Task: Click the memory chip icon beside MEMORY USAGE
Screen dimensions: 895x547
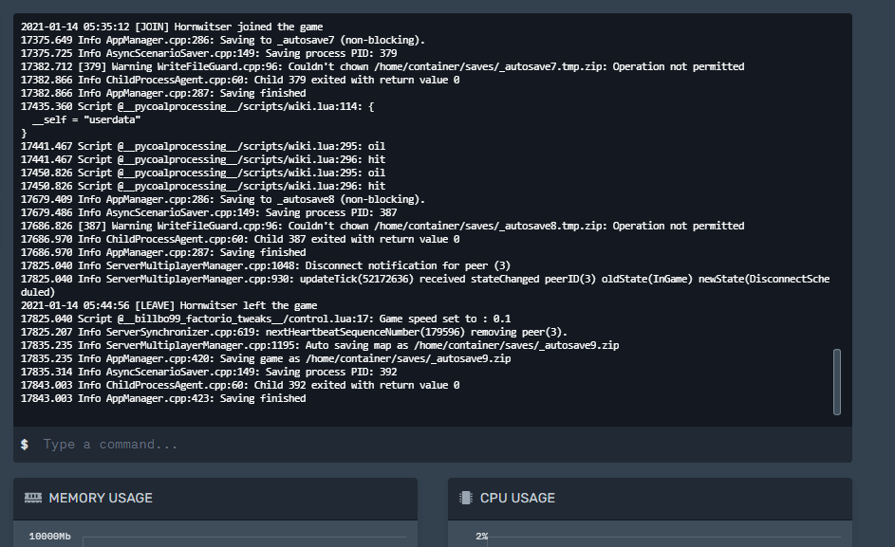Action: click(x=32, y=498)
